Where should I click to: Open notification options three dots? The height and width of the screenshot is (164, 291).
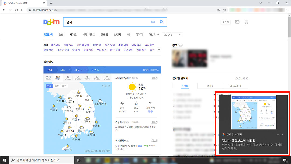pos(278,134)
